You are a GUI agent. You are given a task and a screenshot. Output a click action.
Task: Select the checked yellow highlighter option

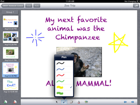click(64, 87)
